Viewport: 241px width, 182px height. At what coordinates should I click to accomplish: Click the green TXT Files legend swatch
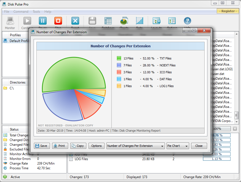[119, 58]
